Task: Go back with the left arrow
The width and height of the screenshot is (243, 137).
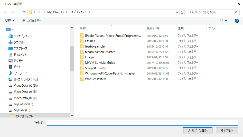Action: pos(5,12)
